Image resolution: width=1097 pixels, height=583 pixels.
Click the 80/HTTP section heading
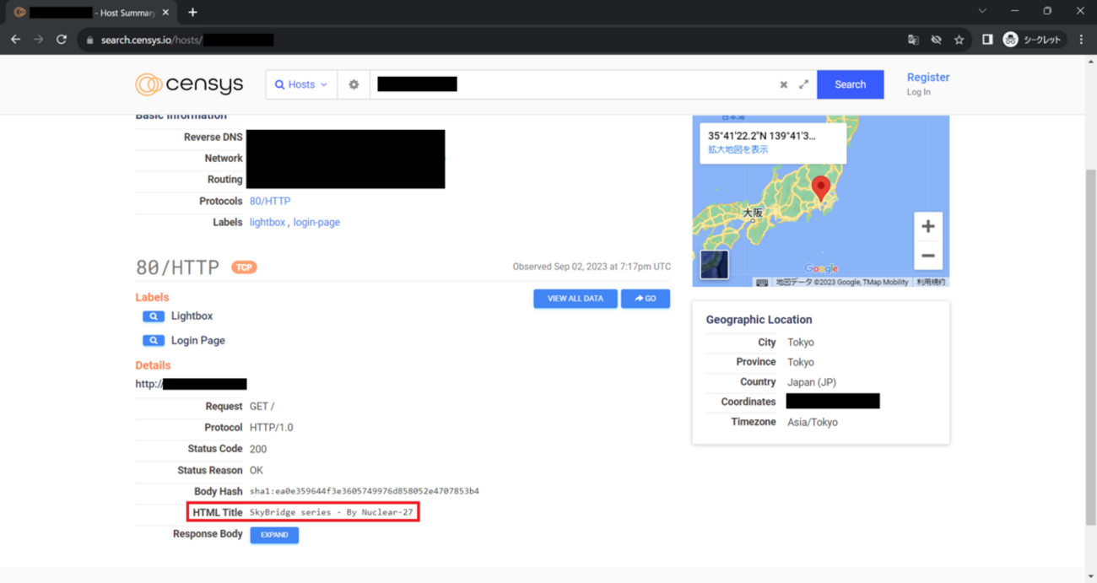[x=177, y=267]
